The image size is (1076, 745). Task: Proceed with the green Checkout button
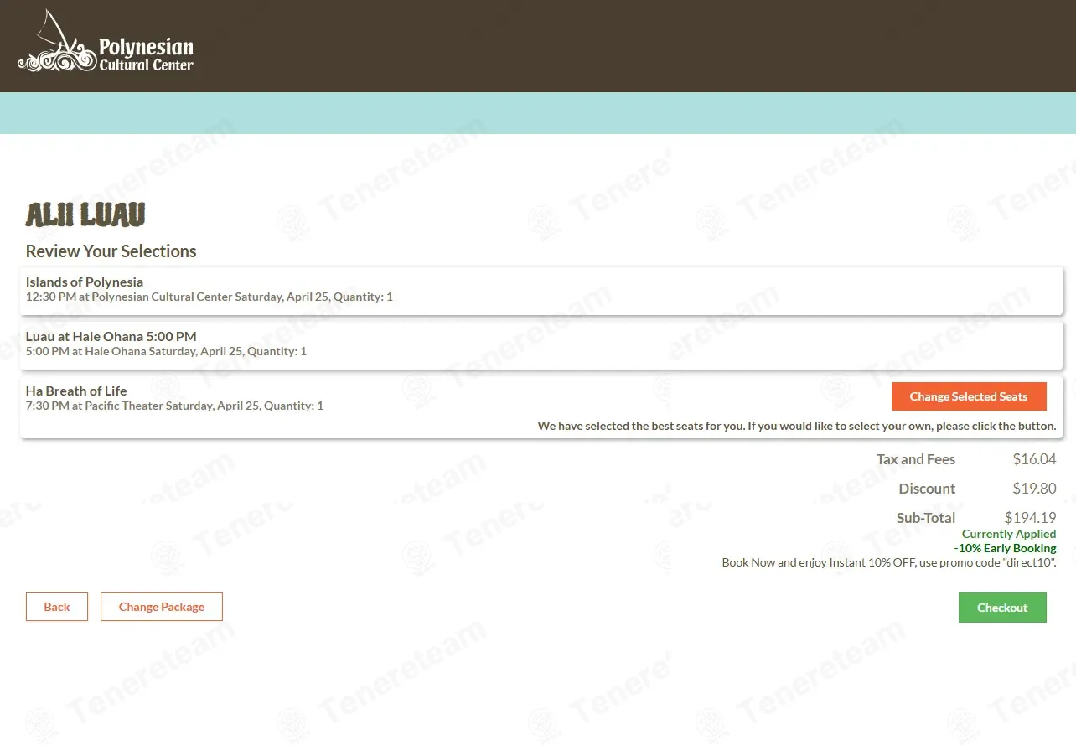point(1002,608)
